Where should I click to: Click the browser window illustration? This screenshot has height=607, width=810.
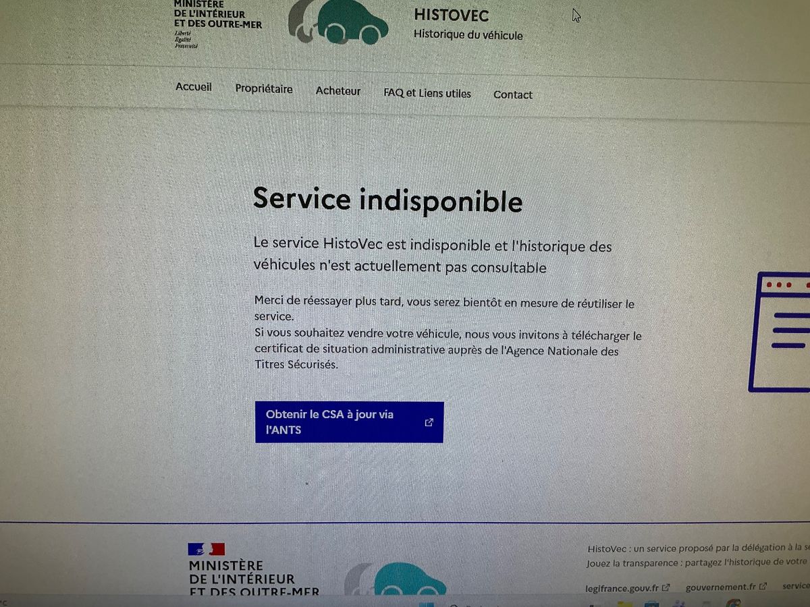(780, 332)
